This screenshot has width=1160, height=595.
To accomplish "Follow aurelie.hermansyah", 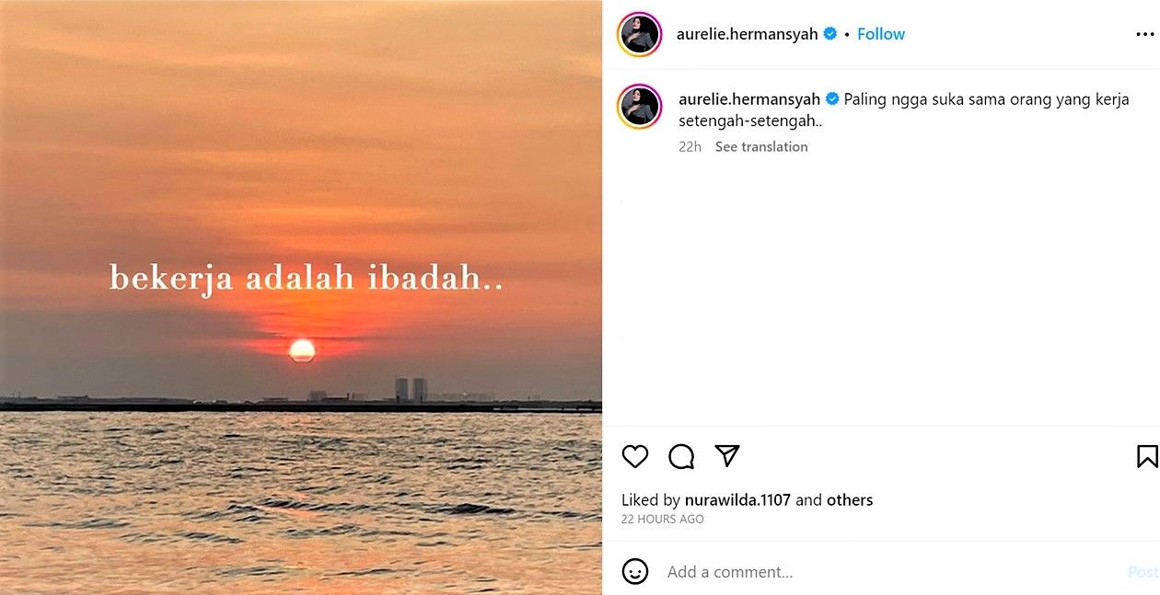I will 880,33.
